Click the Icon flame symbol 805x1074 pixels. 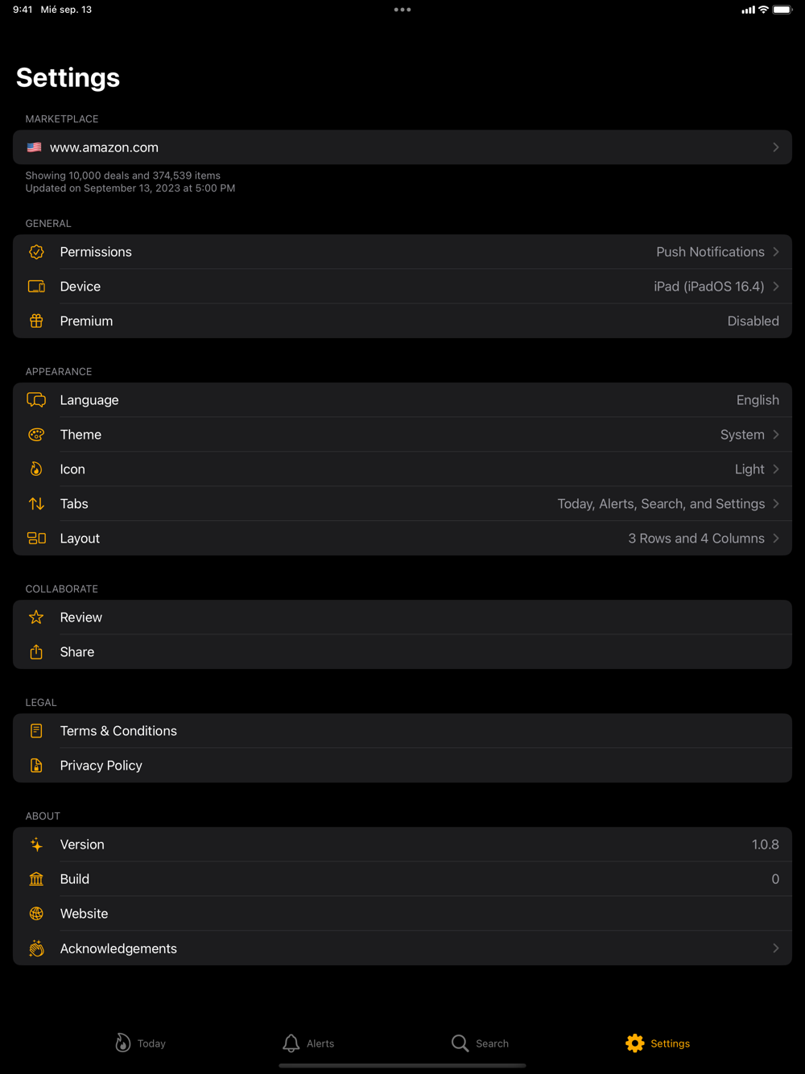point(36,469)
